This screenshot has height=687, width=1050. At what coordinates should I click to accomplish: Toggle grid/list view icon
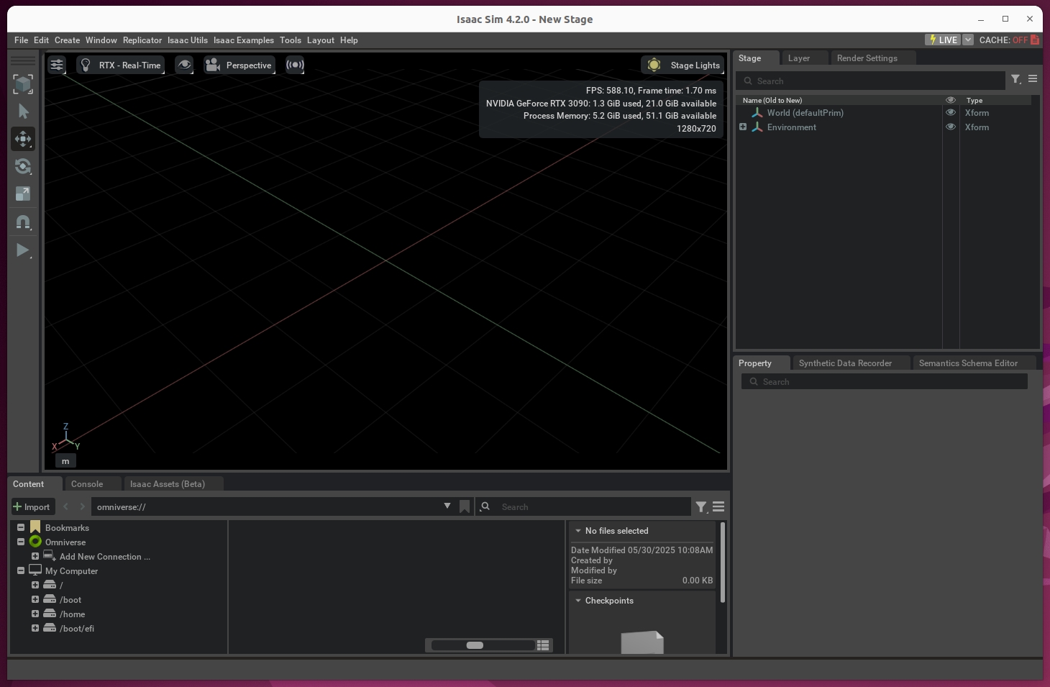pos(543,645)
